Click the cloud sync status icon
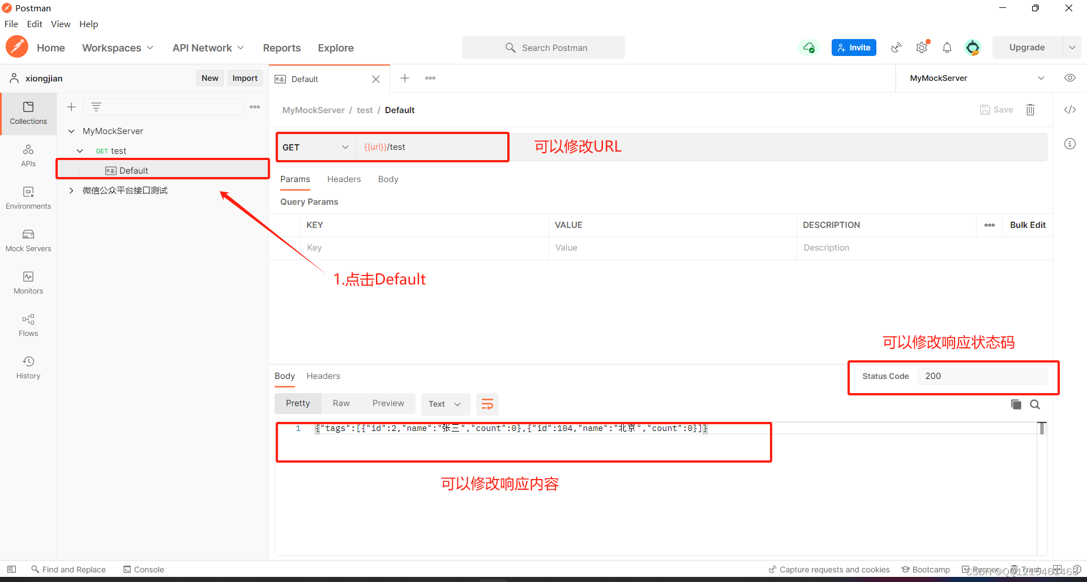 click(809, 48)
